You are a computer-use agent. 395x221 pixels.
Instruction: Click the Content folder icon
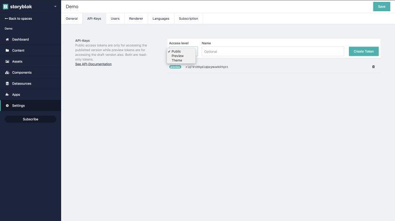pyautogui.click(x=8, y=51)
